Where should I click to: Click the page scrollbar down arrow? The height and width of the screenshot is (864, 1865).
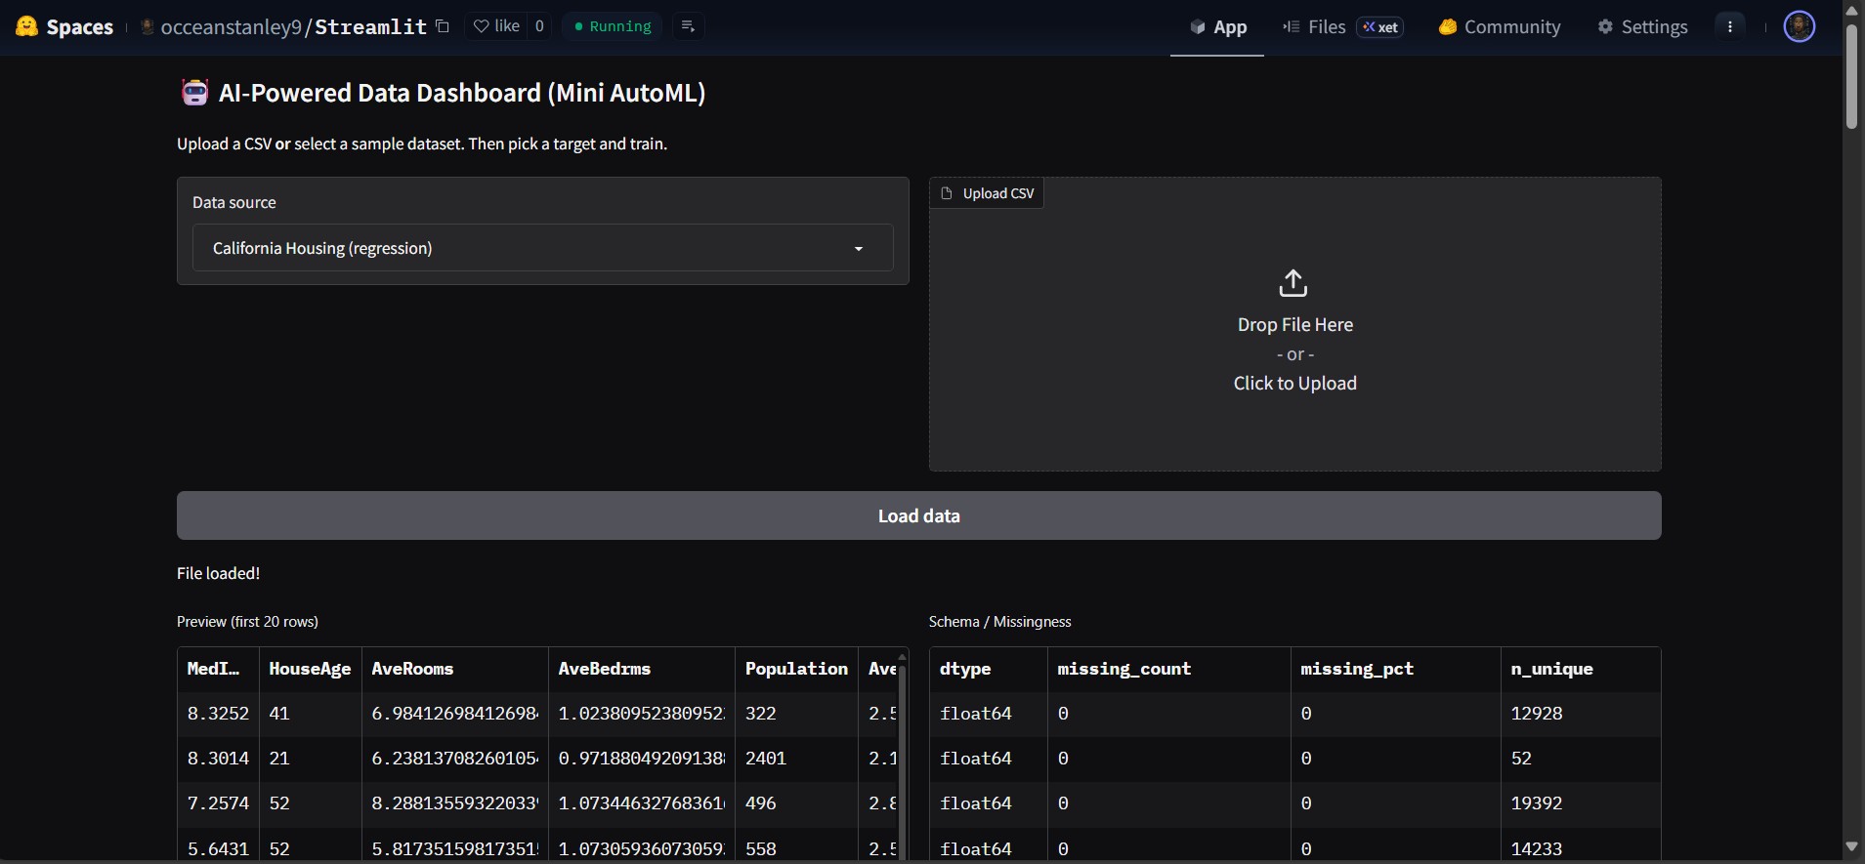coord(1851,846)
